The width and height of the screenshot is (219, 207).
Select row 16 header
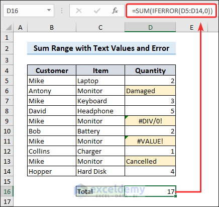[7, 191]
